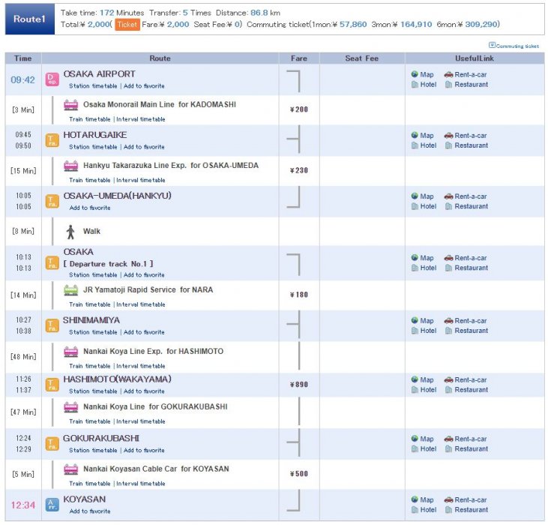The width and height of the screenshot is (548, 525).
Task: Click the ¥890 fare value
Action: point(299,385)
